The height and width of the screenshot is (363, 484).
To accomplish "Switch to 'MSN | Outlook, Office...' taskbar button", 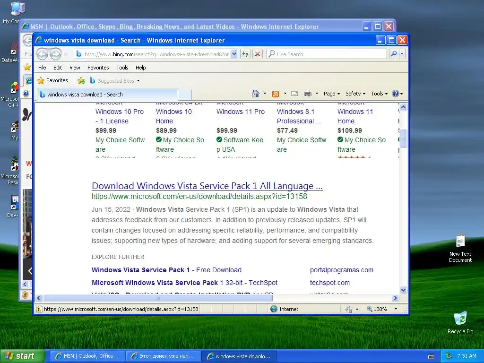I will tap(87, 356).
